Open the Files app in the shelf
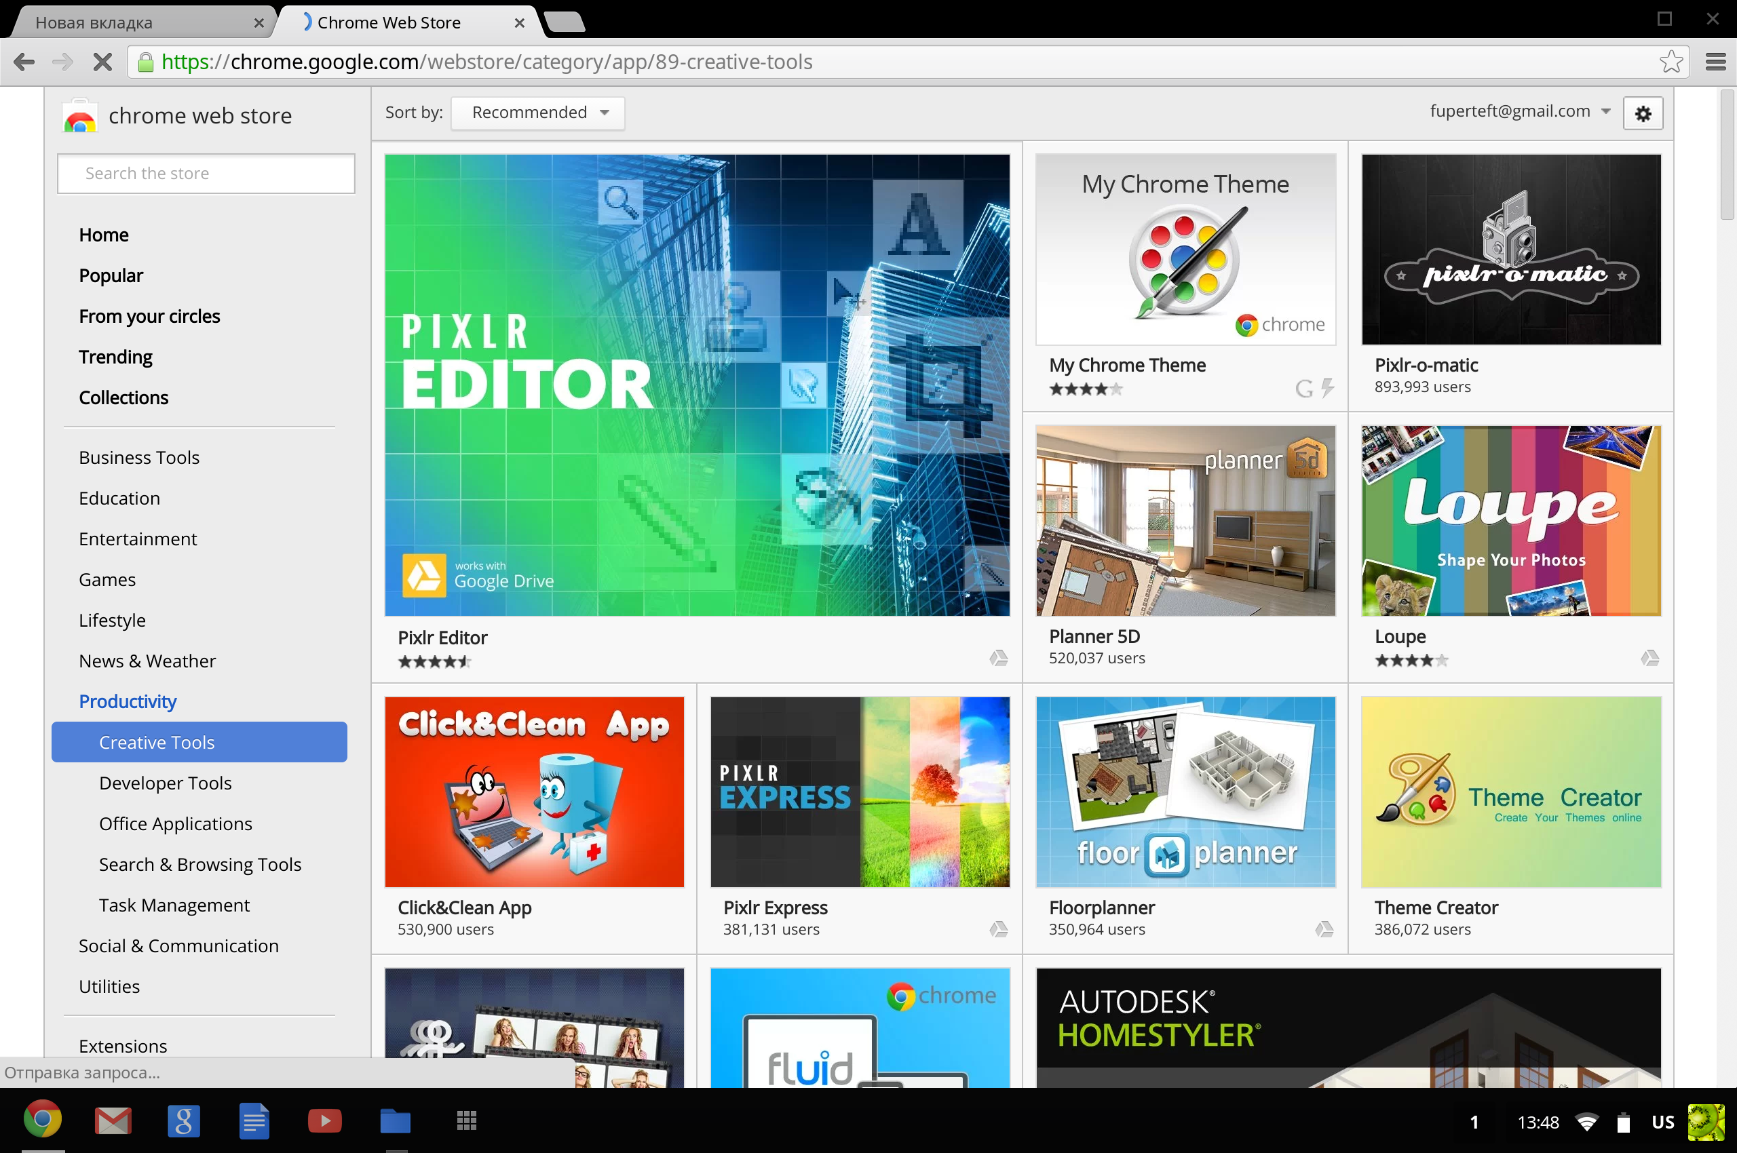The height and width of the screenshot is (1153, 1737). pyautogui.click(x=395, y=1120)
